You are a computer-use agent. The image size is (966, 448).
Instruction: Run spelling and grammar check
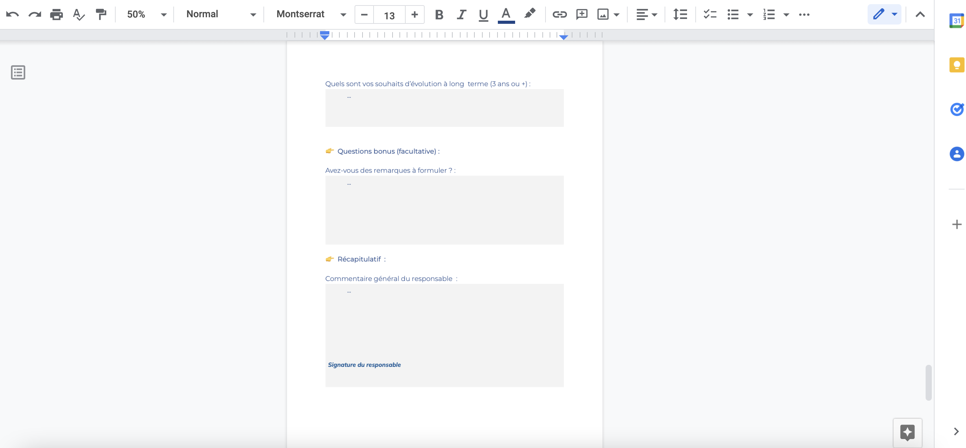pyautogui.click(x=79, y=14)
